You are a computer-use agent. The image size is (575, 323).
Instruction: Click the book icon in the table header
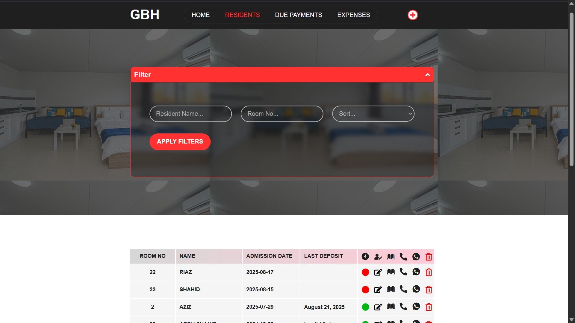(x=391, y=256)
